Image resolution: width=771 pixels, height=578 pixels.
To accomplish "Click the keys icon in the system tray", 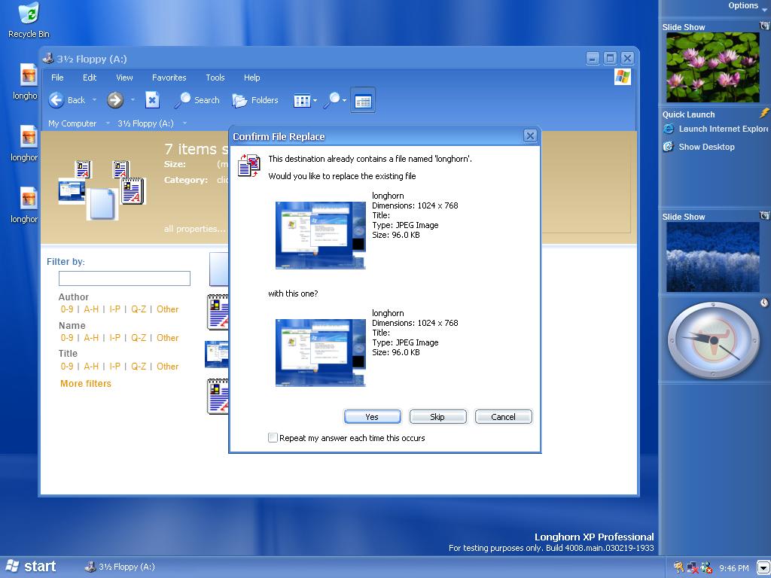I will click(679, 567).
